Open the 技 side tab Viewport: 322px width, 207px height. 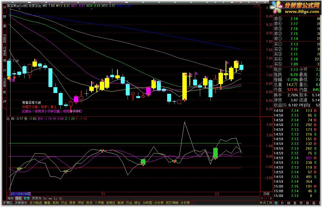tap(4, 17)
